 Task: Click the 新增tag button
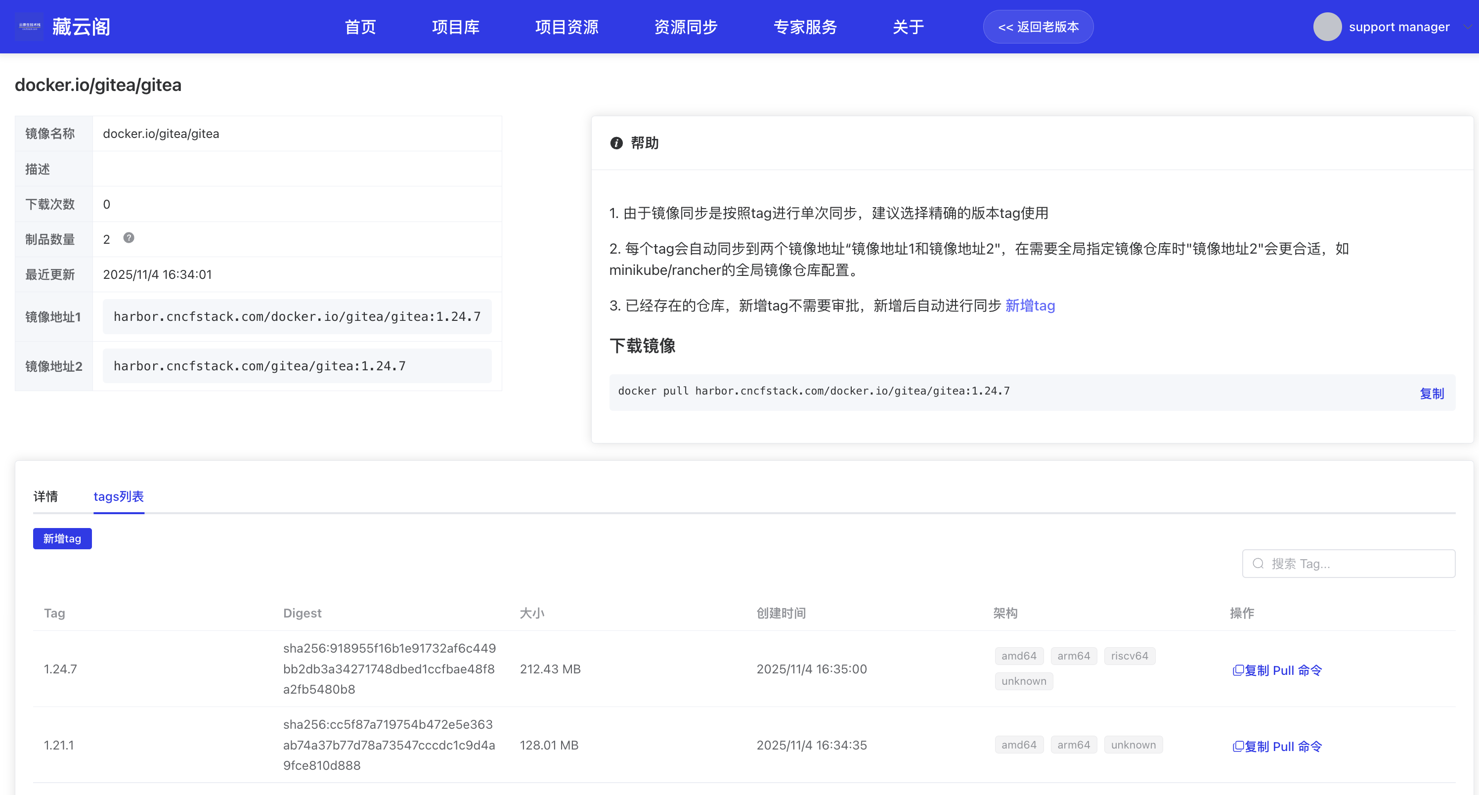point(62,538)
